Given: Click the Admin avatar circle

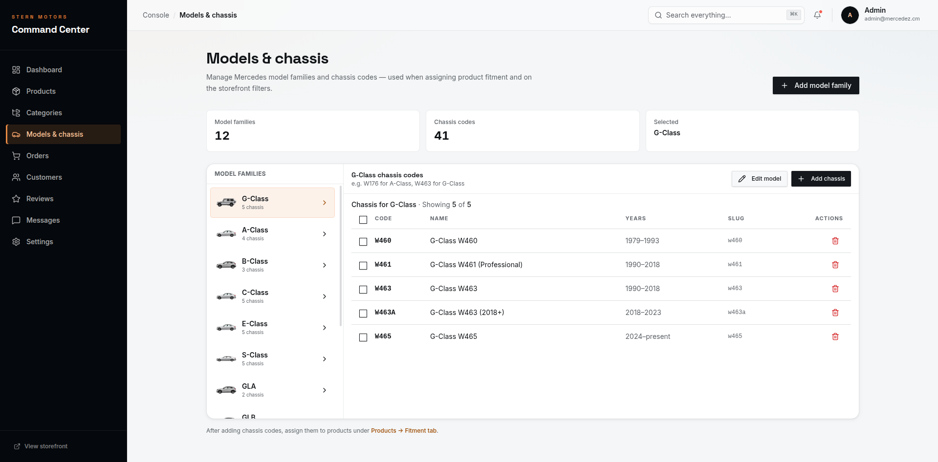Looking at the screenshot, I should coord(850,15).
